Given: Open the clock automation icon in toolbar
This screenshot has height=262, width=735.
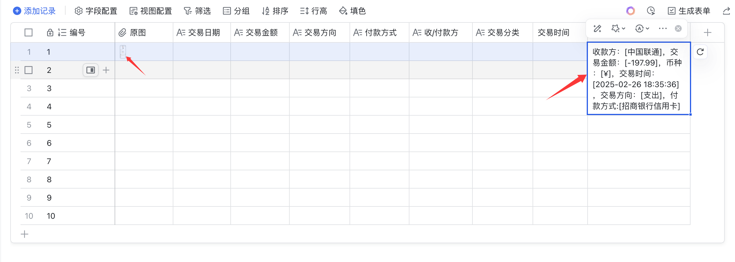Looking at the screenshot, I should (x=651, y=11).
